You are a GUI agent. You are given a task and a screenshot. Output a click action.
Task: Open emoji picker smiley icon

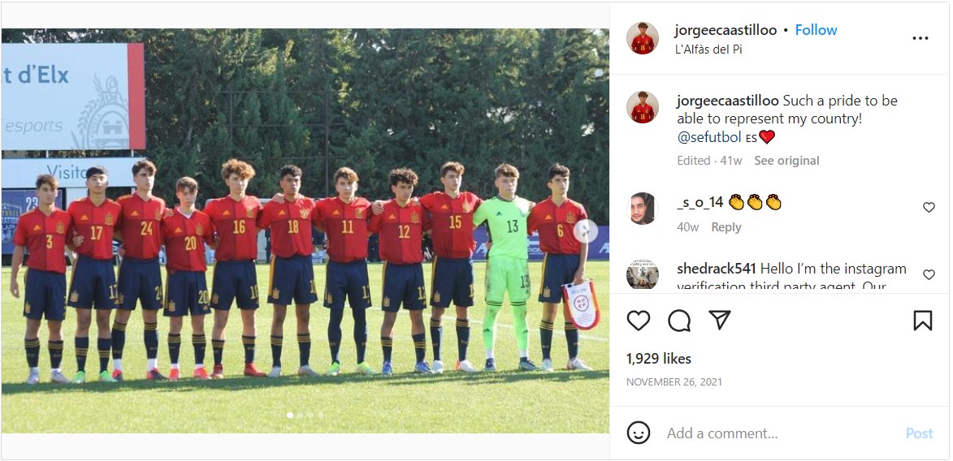[x=638, y=433]
